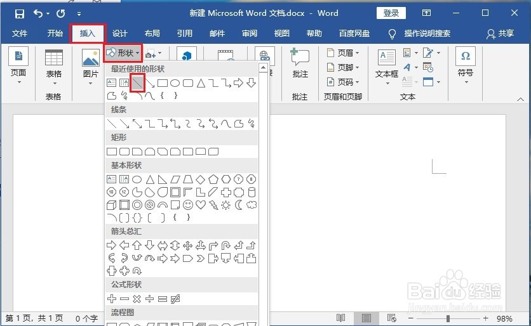Screen dimensions: 531x326
Task: Select the four-way arrow in 箭头总汇
Action: coord(187,245)
